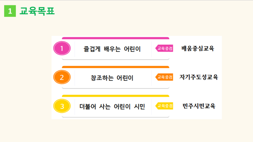This screenshot has height=142, width=253.
Task: Click the yellow bar above third goal
Action: tap(115, 96)
